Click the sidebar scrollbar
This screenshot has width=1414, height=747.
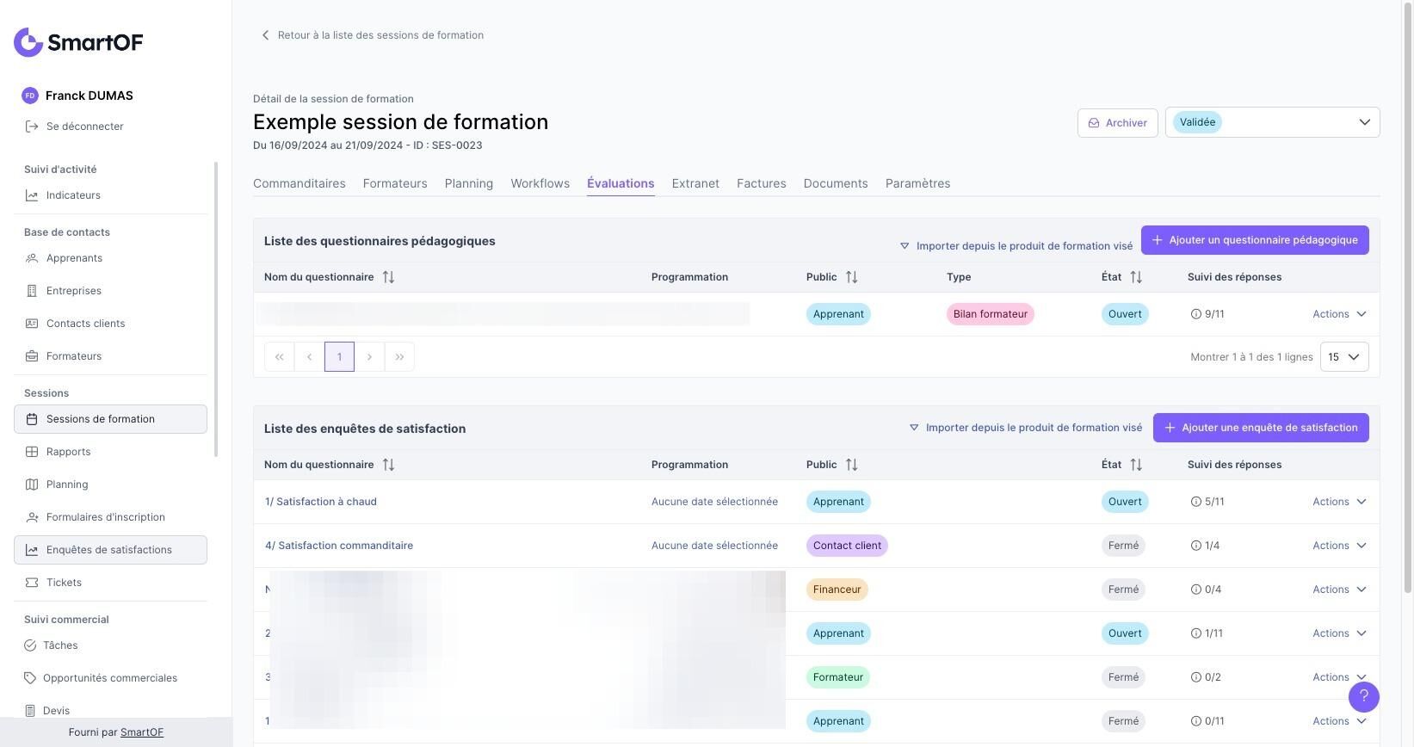pos(216,310)
